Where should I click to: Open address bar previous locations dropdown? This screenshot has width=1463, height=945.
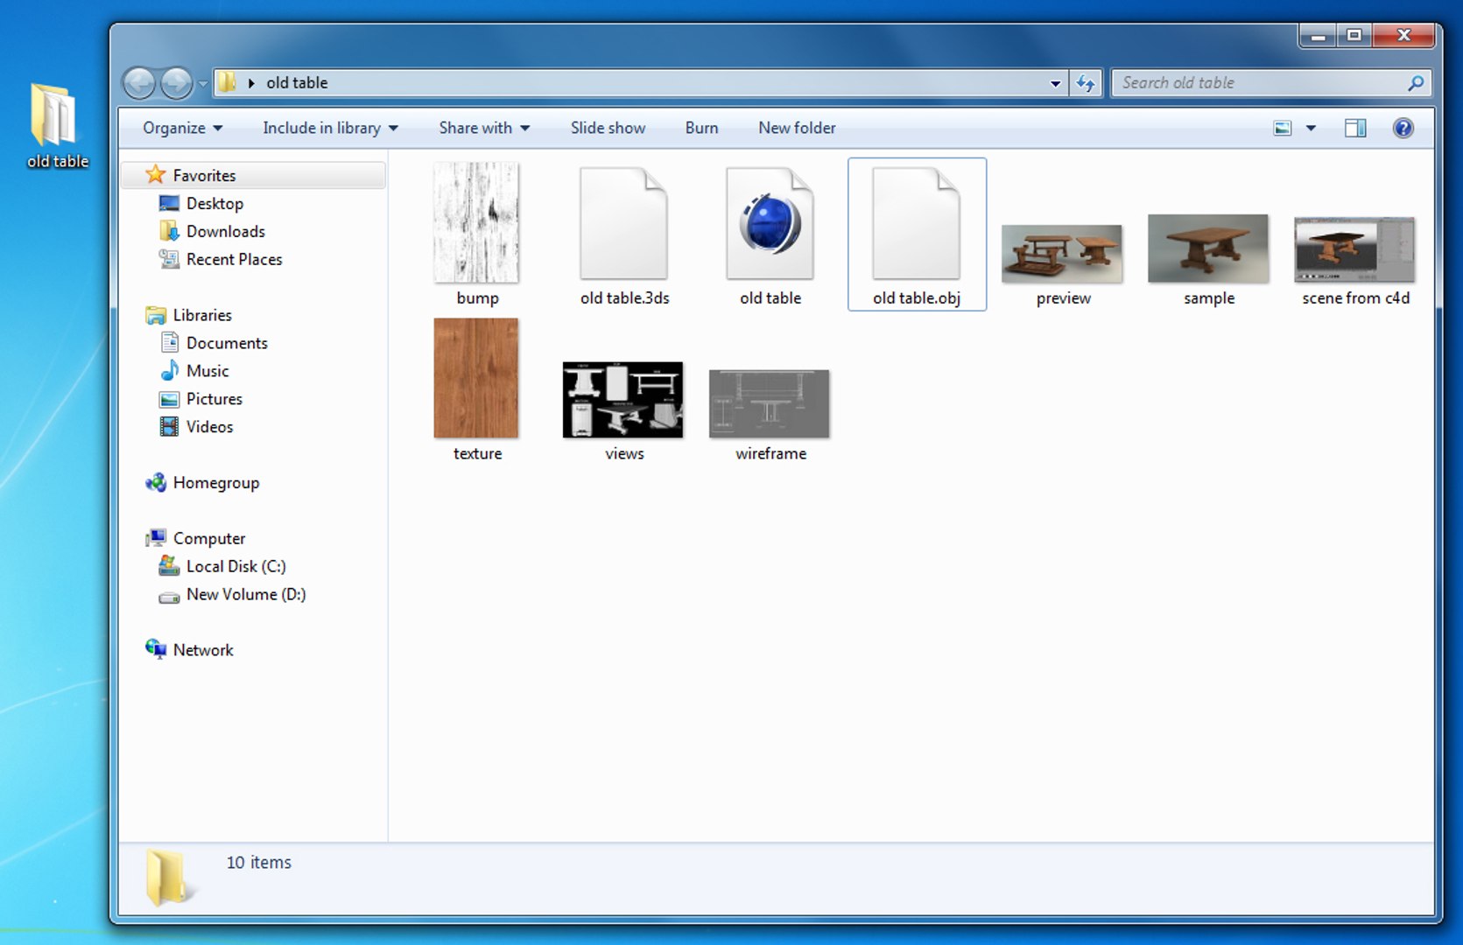coord(1055,83)
